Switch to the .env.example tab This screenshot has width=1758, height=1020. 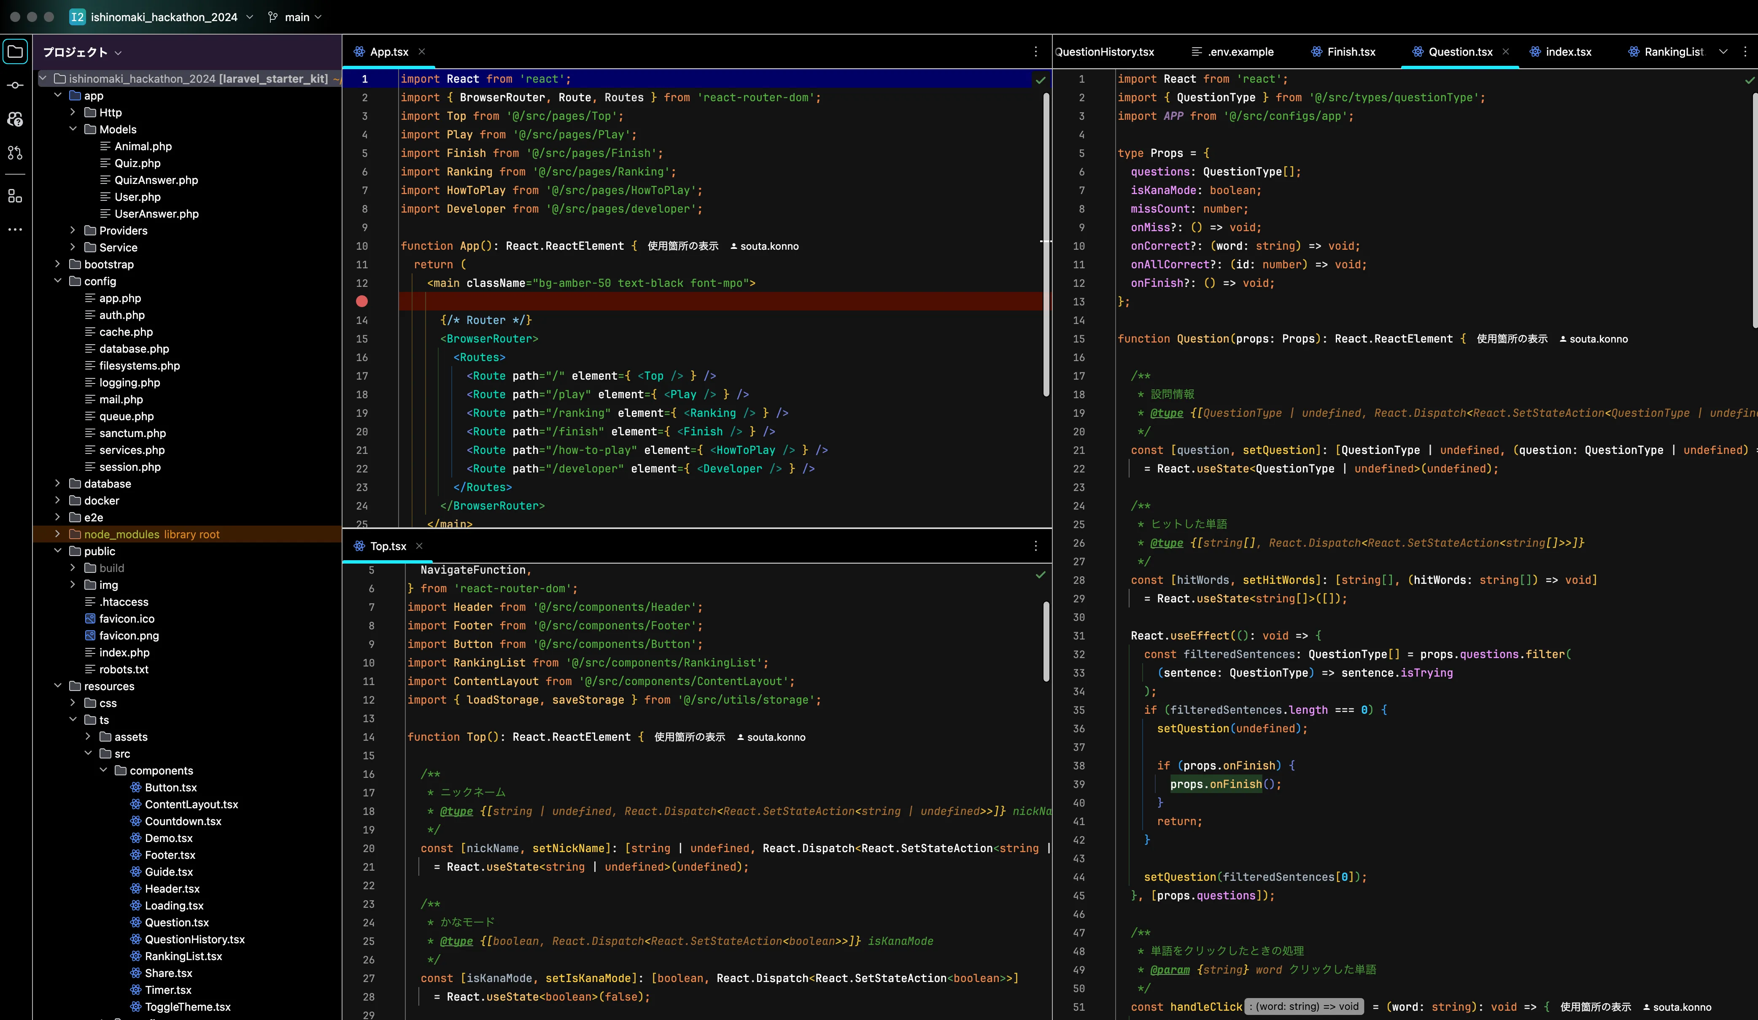tap(1240, 51)
